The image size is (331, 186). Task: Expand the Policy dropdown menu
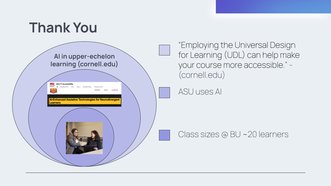(x=73, y=87)
